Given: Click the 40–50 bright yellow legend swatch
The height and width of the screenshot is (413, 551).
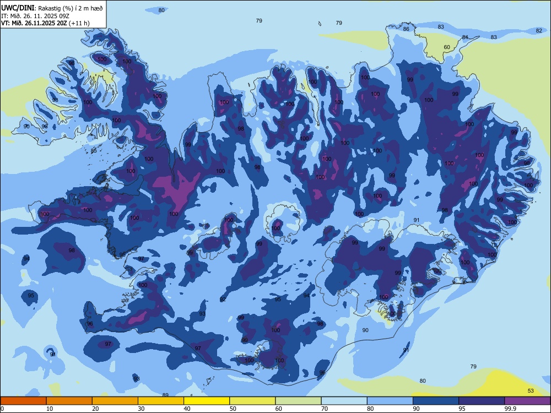Looking at the screenshot, I should (x=207, y=401).
